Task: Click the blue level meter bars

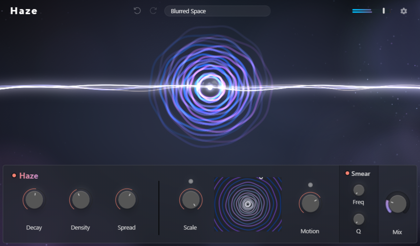Action: (362, 11)
